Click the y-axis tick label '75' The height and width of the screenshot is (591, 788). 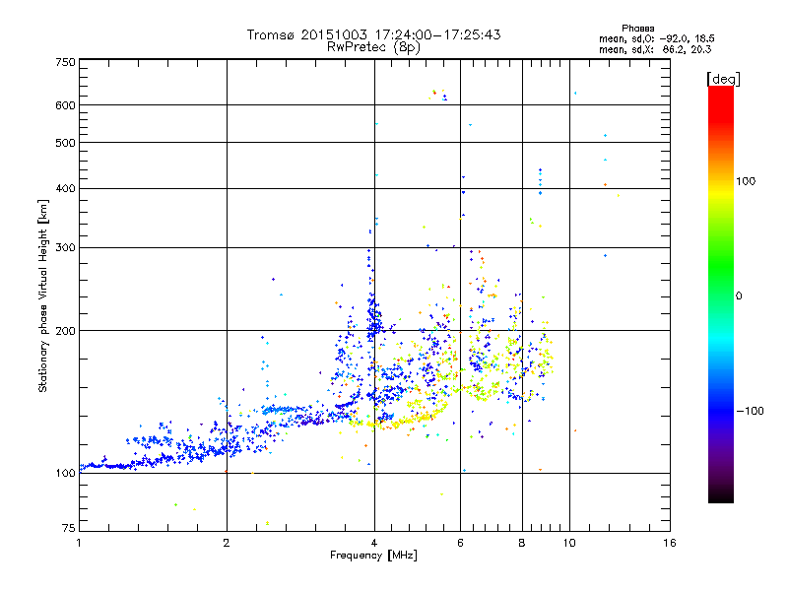(69, 528)
